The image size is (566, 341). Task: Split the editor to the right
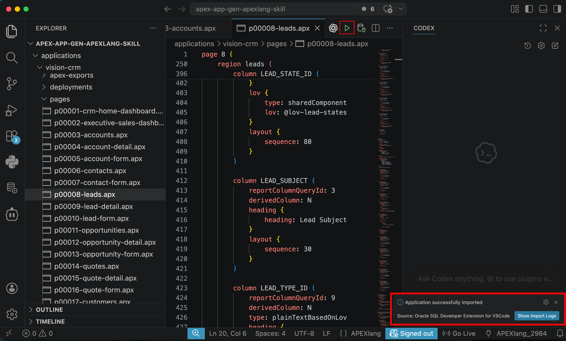375,28
